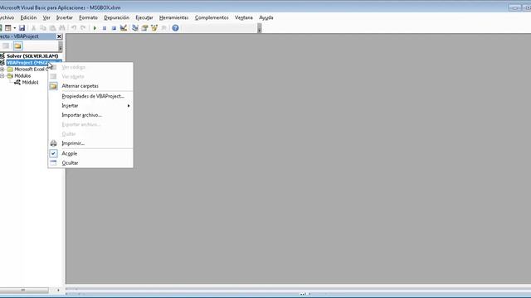This screenshot has height=298, width=531.
Task: Click the Insert UserForm toolbar icon
Action: coord(7,28)
